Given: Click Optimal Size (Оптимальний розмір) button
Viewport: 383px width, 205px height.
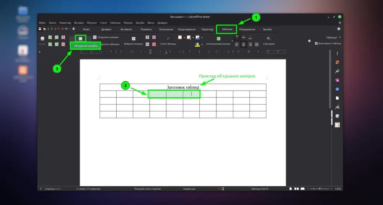Looking at the screenshot, I should (x=218, y=41).
